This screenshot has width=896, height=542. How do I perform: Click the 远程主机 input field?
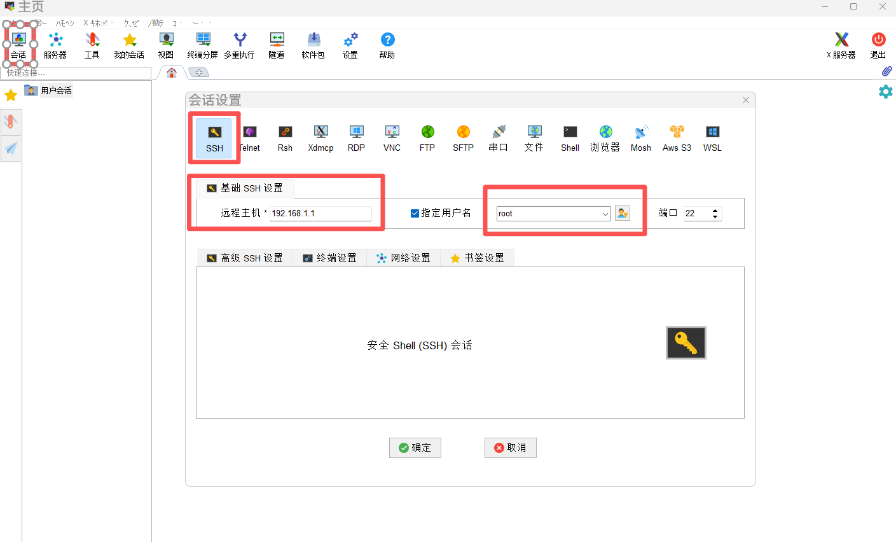[x=320, y=213]
